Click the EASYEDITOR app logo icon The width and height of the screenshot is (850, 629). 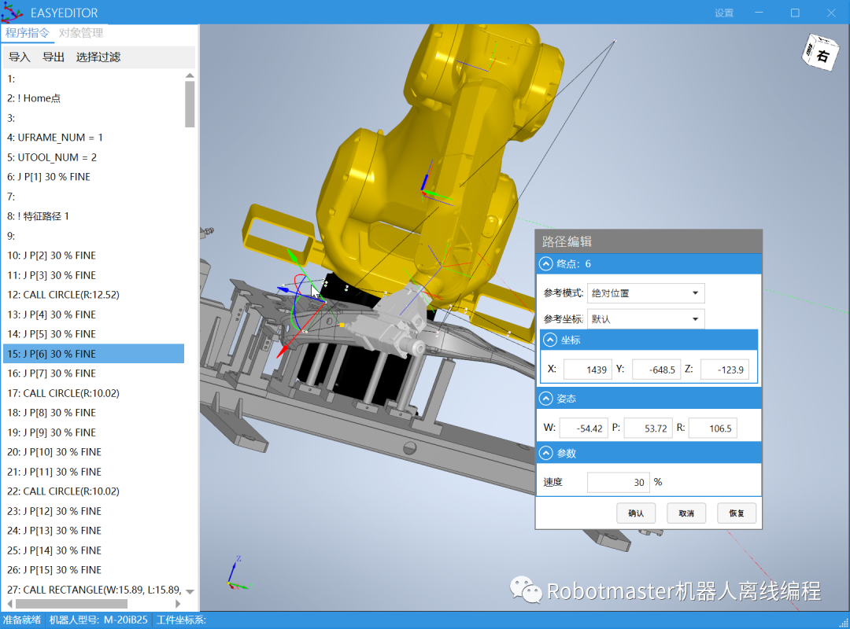[x=12, y=13]
